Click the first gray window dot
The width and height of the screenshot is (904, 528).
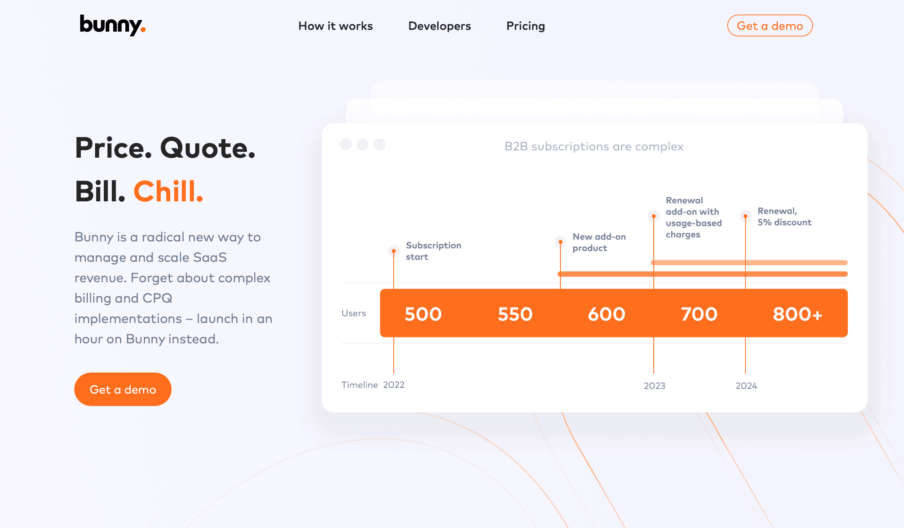(346, 144)
